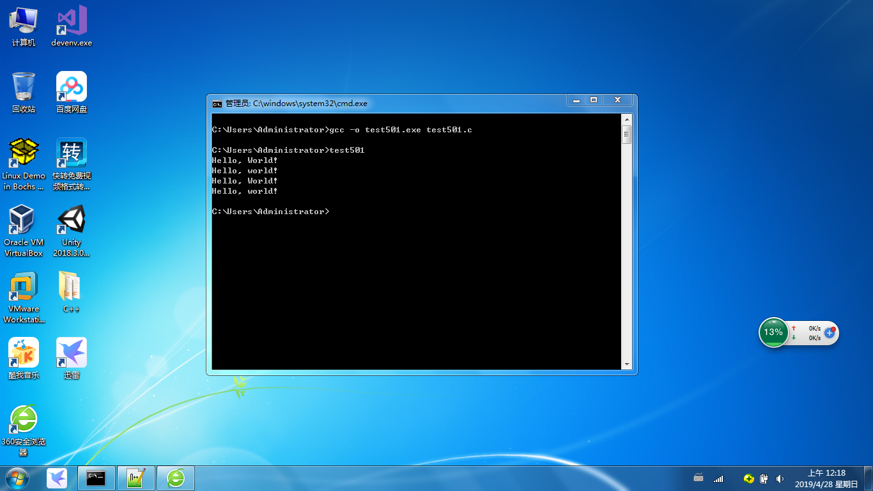Select the C++ folder icon
Viewport: 873px width, 491px height.
[72, 293]
